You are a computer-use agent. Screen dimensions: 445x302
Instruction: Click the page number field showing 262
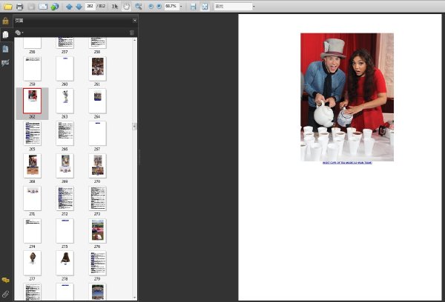click(90, 6)
